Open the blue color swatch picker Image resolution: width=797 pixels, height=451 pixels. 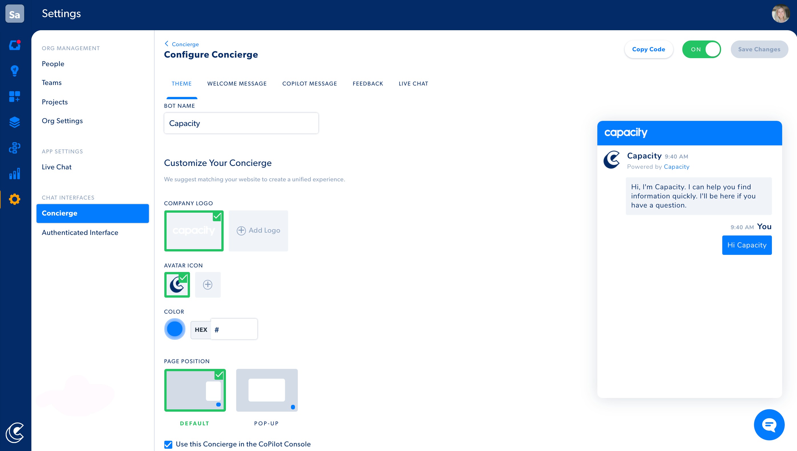click(175, 329)
